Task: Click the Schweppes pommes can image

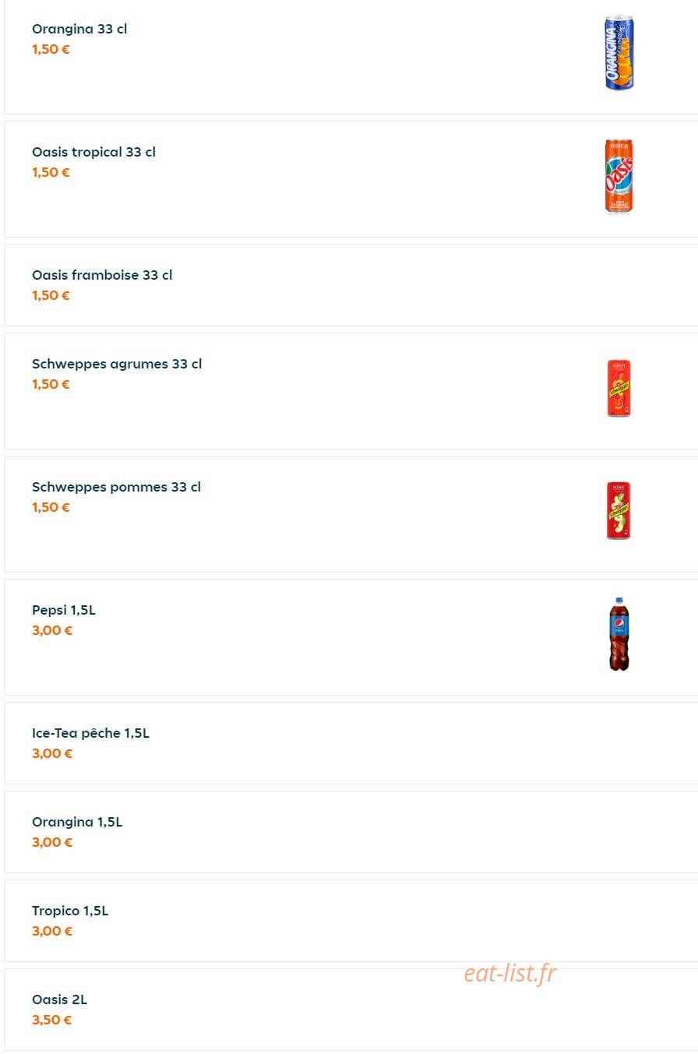Action: pyautogui.click(x=619, y=511)
